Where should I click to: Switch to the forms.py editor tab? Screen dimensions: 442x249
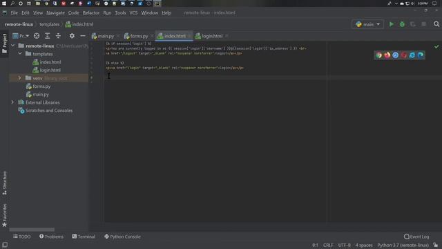coord(136,36)
